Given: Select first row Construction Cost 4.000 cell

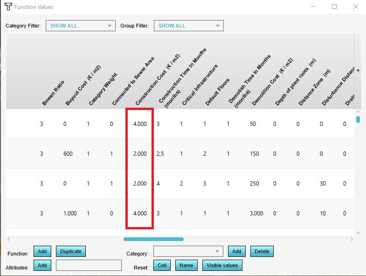Looking at the screenshot, I should (x=140, y=124).
